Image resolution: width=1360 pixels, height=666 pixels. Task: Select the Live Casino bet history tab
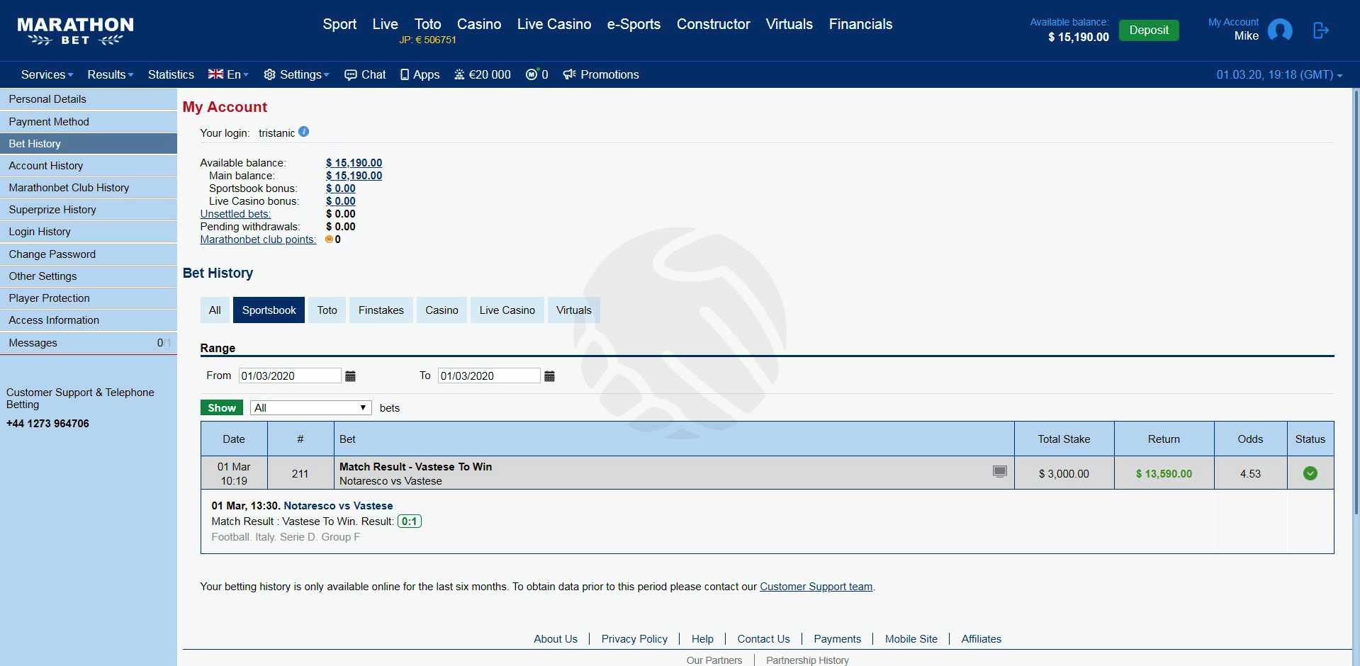click(507, 310)
